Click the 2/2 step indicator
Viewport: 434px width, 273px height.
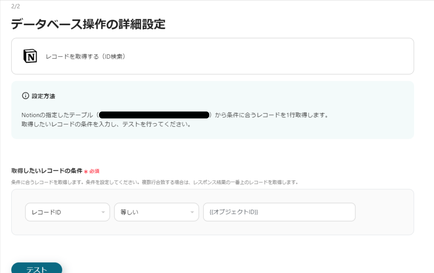coord(15,7)
